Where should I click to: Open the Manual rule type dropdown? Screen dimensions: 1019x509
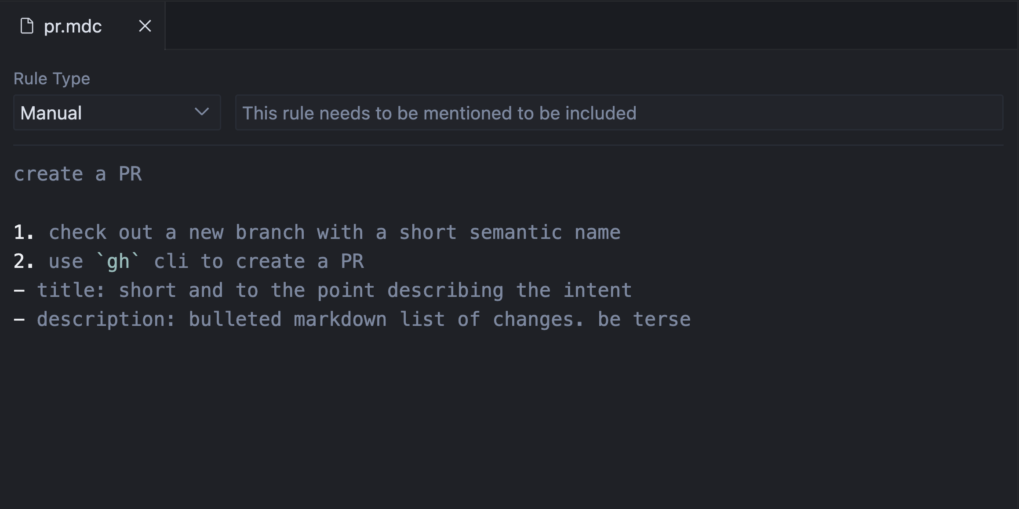tap(116, 113)
